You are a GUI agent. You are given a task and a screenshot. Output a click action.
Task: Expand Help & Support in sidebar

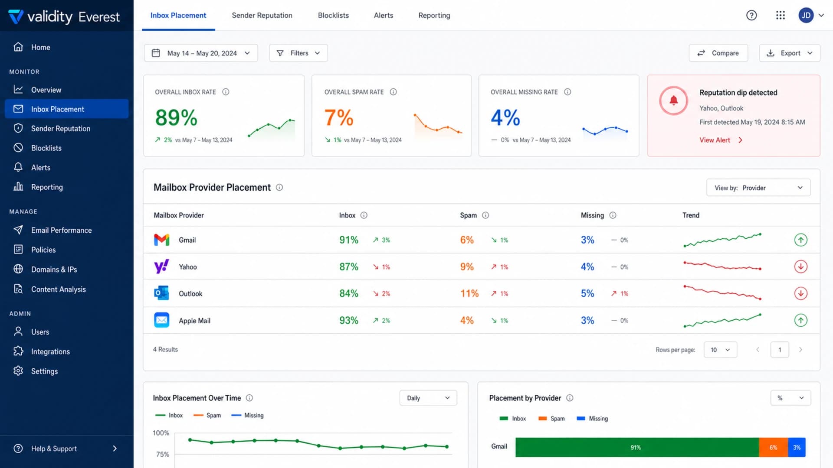(x=67, y=448)
